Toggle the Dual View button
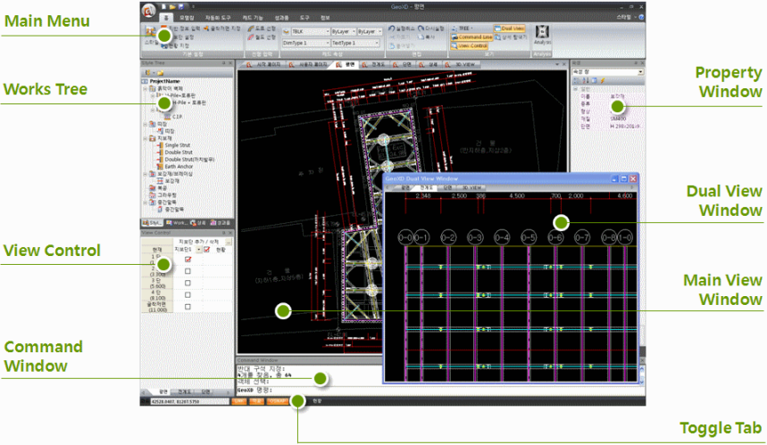This screenshot has width=767, height=445. click(x=512, y=29)
